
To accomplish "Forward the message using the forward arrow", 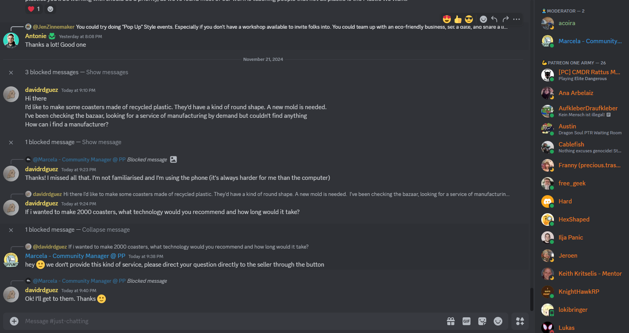I will (505, 19).
